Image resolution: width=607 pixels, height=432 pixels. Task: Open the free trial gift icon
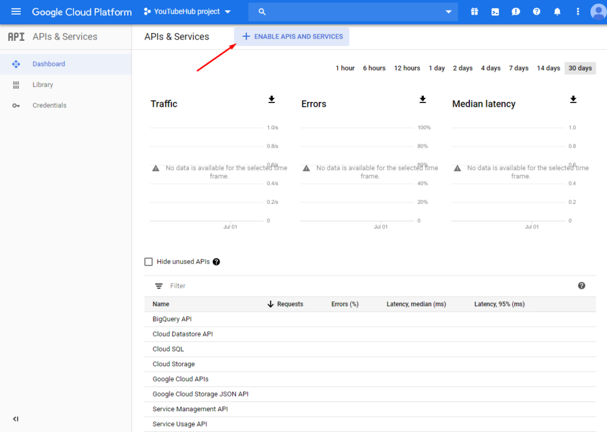tap(475, 11)
